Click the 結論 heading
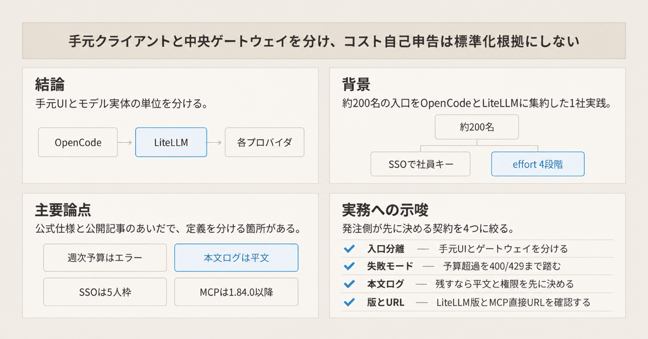 tap(50, 84)
